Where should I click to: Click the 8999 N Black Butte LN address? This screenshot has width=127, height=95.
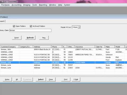[x=42, y=49]
